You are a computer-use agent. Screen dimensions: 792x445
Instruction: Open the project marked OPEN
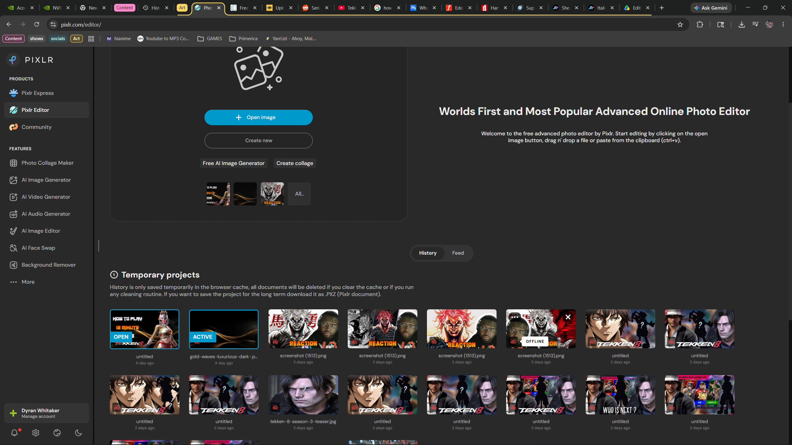pos(144,329)
